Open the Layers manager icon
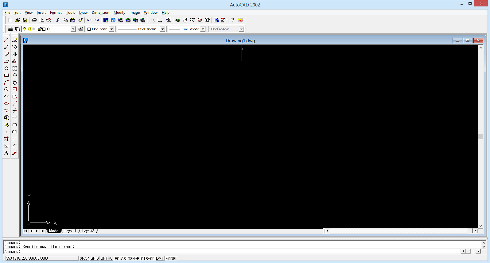The height and width of the screenshot is (263, 490). click(x=10, y=29)
